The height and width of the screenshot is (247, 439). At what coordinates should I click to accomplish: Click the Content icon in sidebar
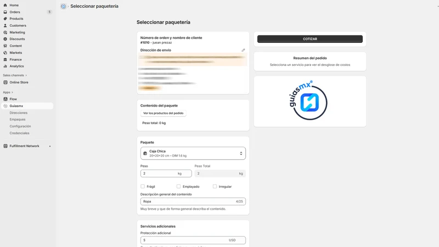5,46
